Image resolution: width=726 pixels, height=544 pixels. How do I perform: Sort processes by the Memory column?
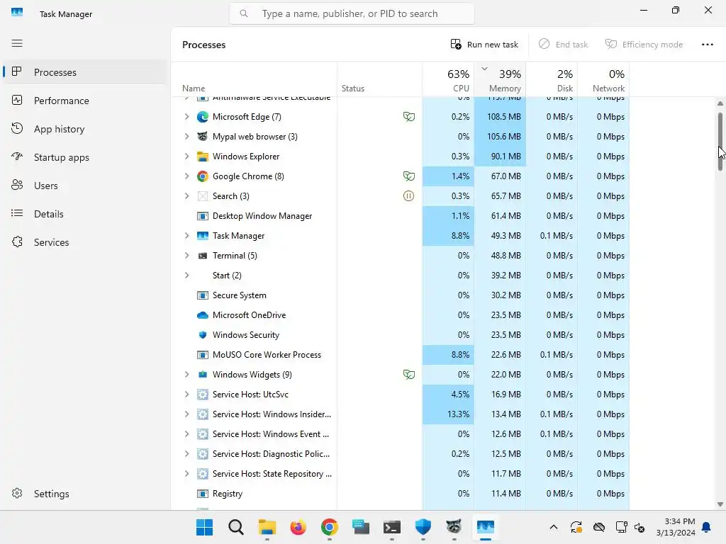click(x=500, y=79)
